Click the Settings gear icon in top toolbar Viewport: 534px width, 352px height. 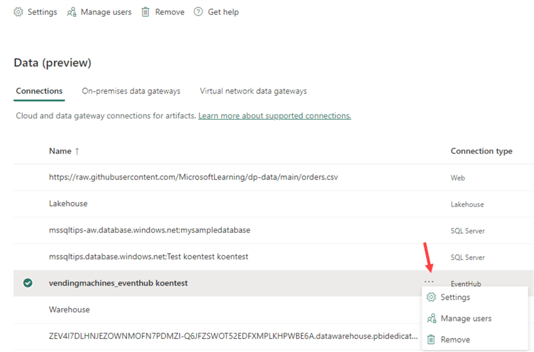18,12
